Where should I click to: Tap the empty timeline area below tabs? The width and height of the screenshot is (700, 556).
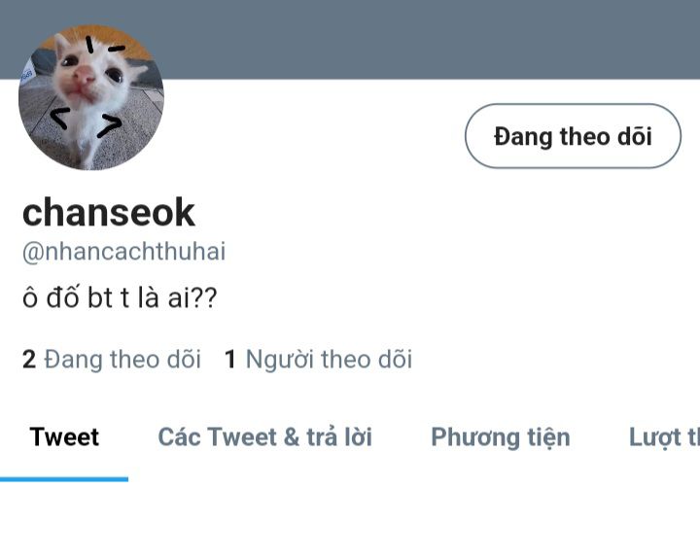(350, 520)
